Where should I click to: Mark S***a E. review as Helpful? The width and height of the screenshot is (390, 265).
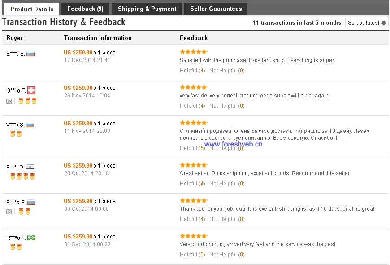click(192, 219)
